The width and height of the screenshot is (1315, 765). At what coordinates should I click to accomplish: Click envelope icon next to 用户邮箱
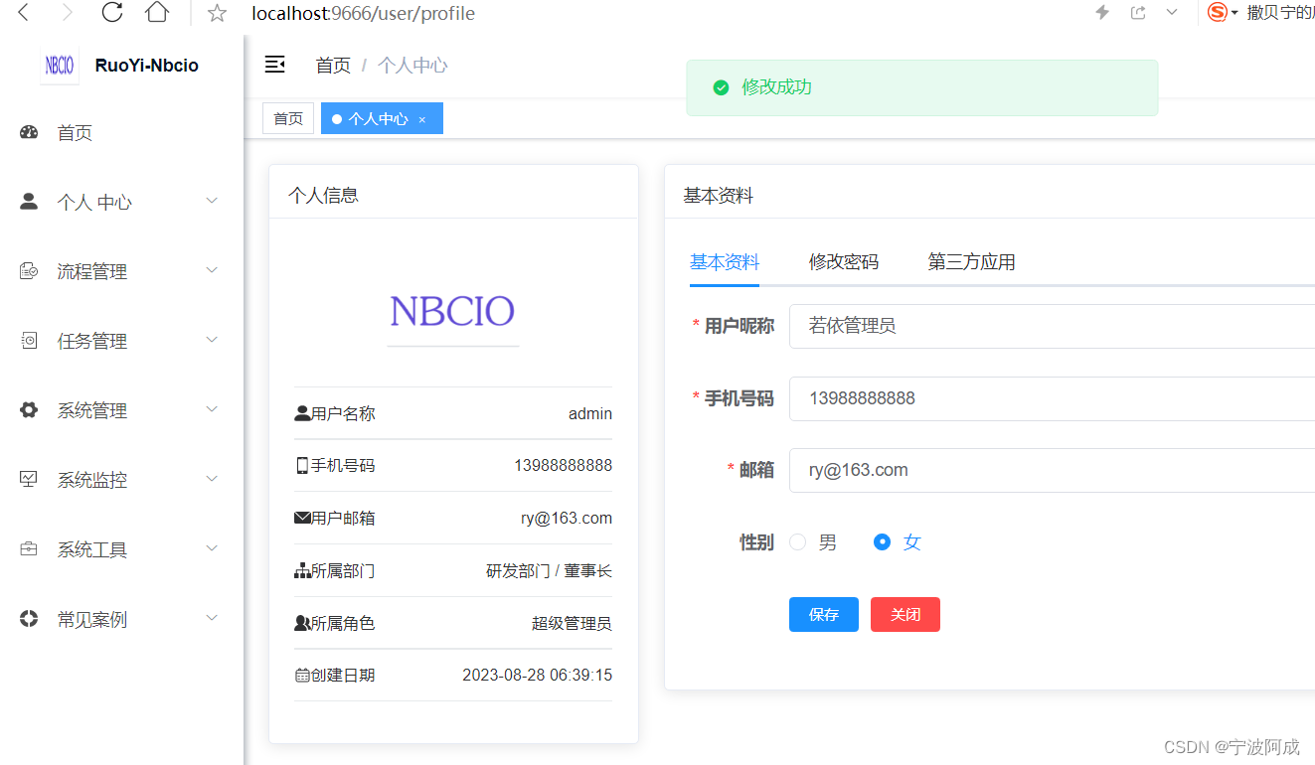tap(302, 518)
